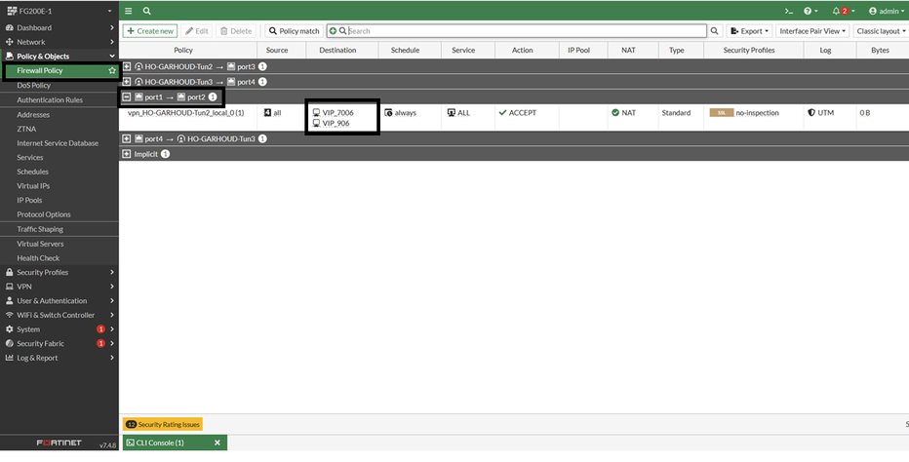909x462 pixels.
Task: Toggle the Firewall Policy favorite star
Action: click(112, 71)
